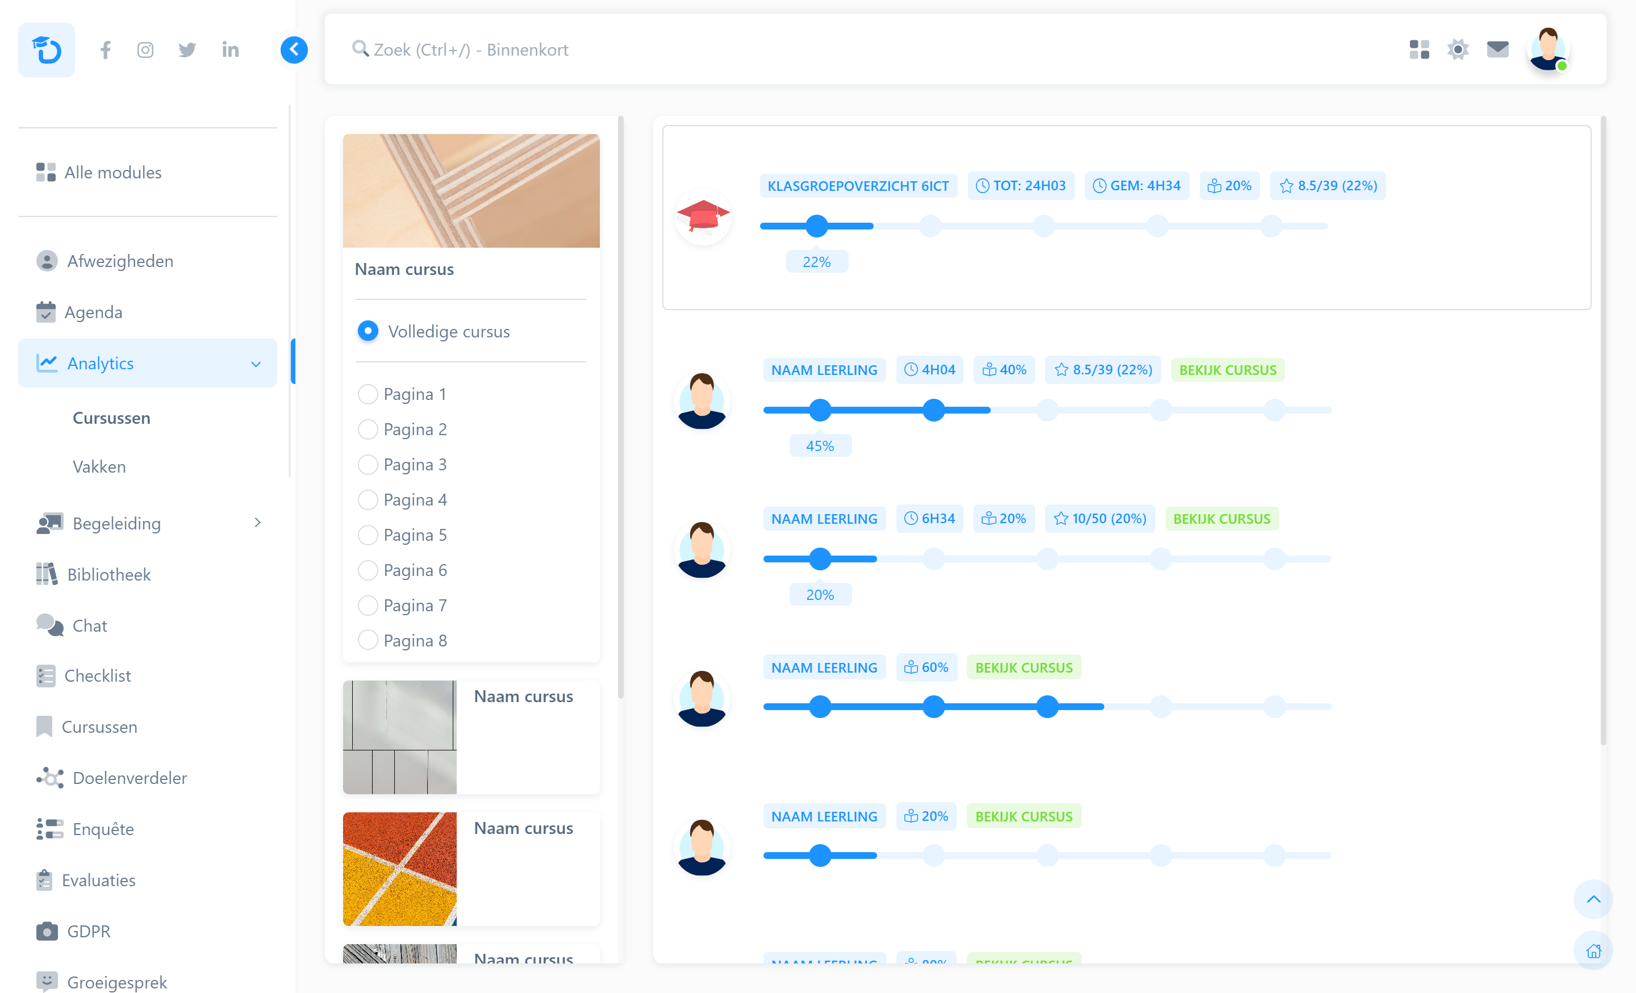
Task: Toggle light mode sun icon
Action: [x=1458, y=50]
